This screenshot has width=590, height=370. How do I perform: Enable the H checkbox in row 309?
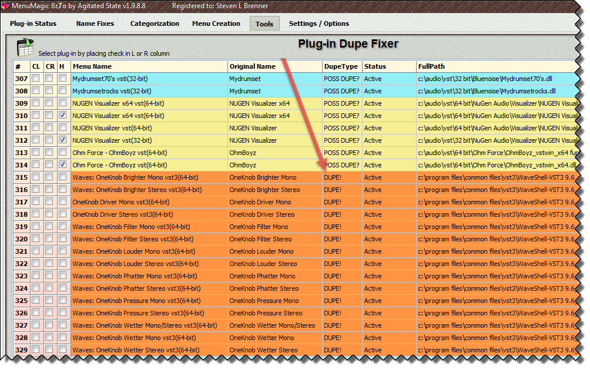(63, 103)
